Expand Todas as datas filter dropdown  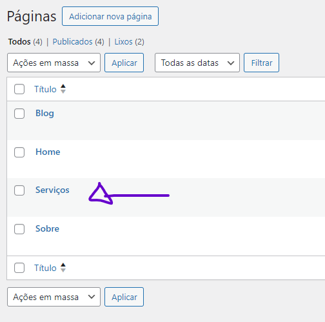coord(197,63)
